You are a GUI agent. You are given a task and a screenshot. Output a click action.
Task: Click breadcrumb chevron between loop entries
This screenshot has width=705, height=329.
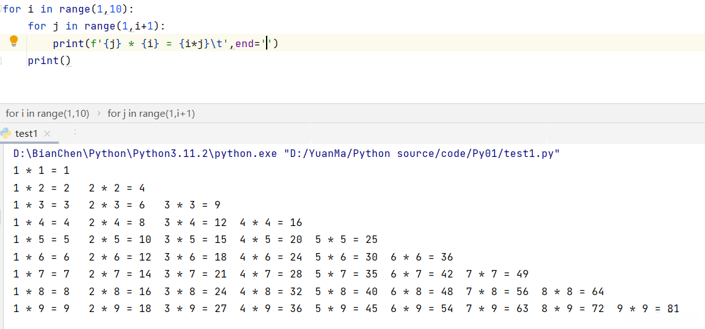coord(99,114)
